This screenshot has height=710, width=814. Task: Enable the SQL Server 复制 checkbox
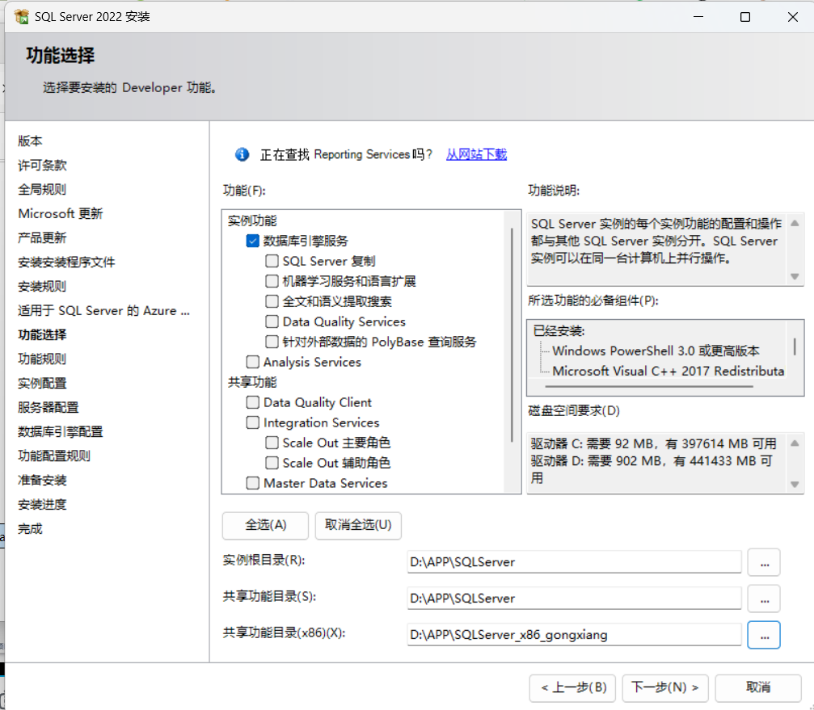coord(272,261)
